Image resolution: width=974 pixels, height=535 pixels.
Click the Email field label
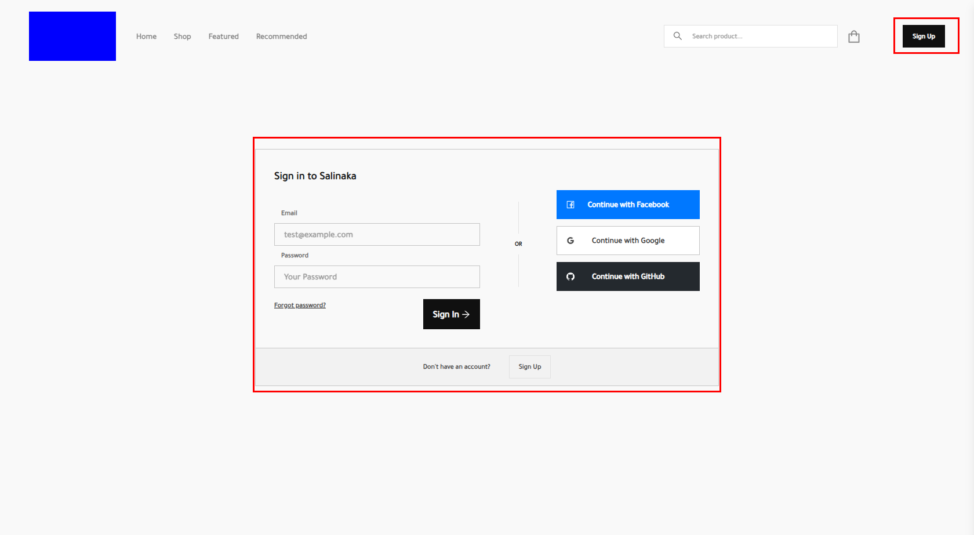pyautogui.click(x=289, y=213)
